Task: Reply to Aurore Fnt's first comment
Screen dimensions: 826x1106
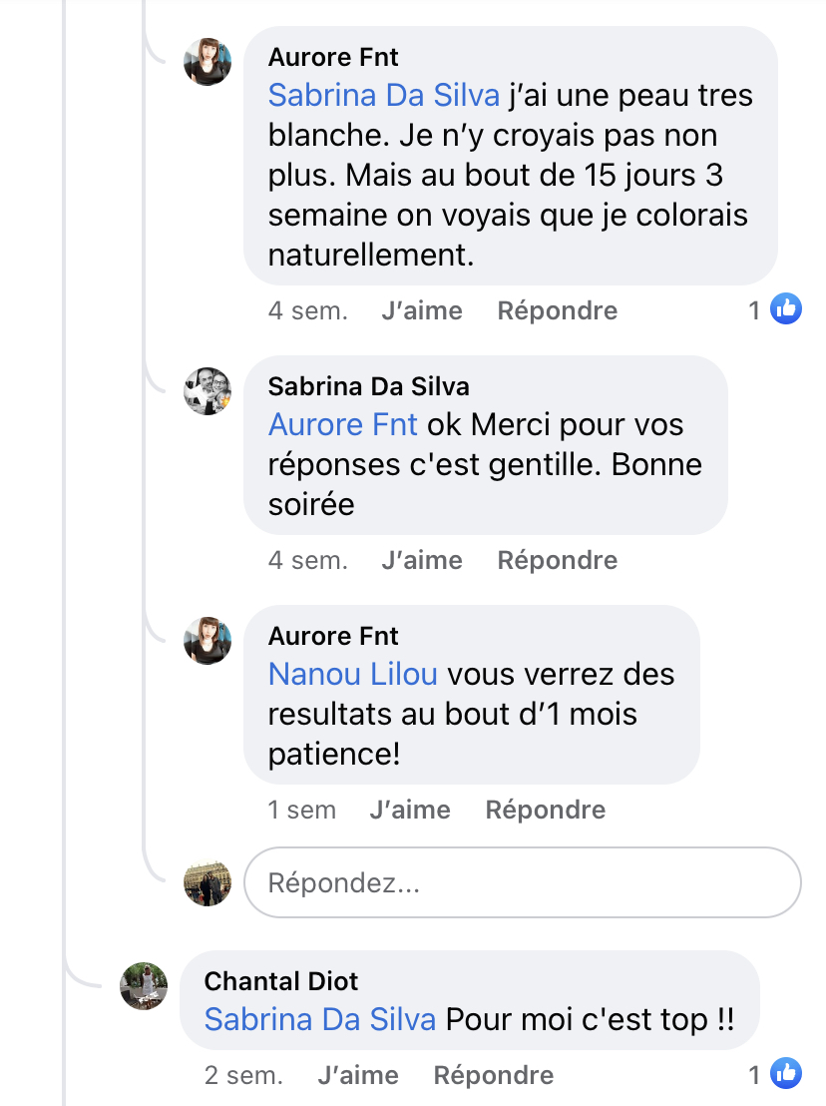Action: coord(557,310)
